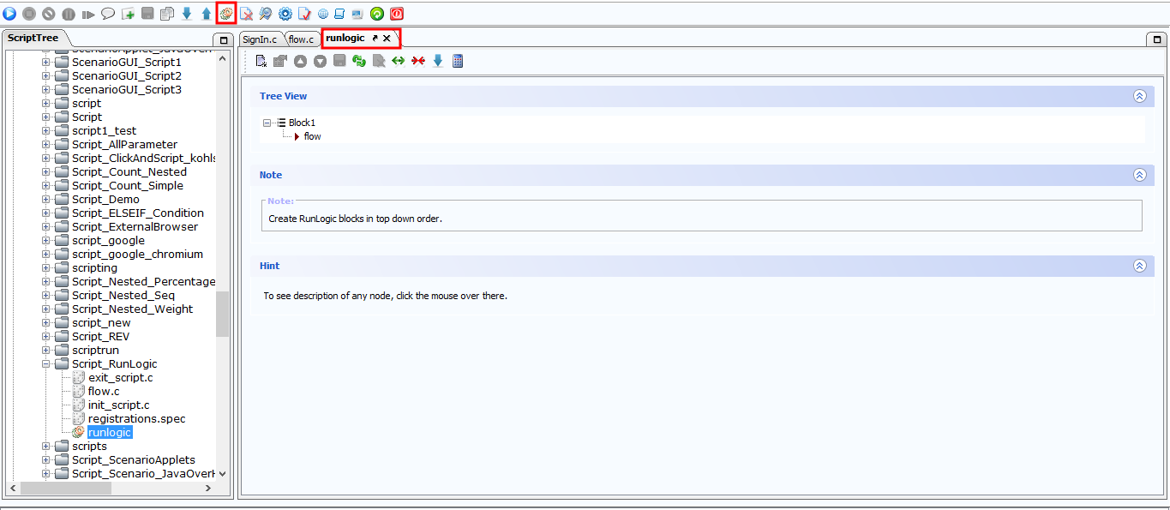Open init_script.c in the script tree

[118, 405]
